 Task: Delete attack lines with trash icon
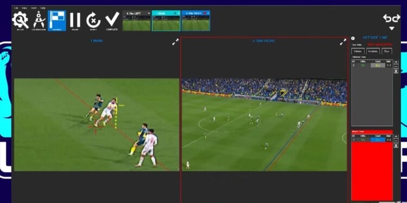click(x=396, y=146)
